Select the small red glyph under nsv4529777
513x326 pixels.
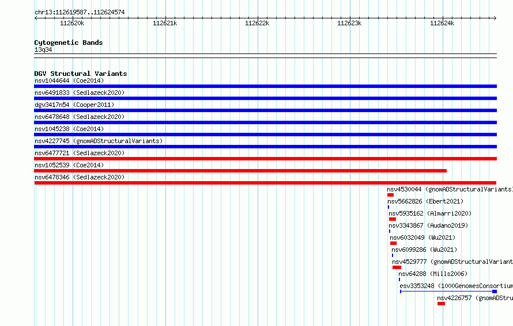point(397,267)
